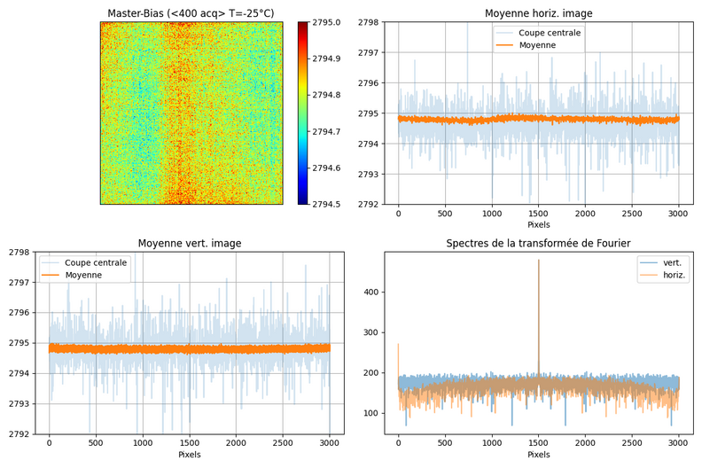The height and width of the screenshot is (468, 702).
Task: Click "Moyenne" legend entry in horizontal mean plot
Action: 537,45
